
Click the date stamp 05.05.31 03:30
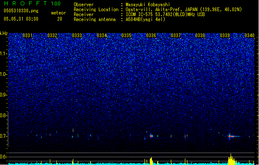(21, 19)
